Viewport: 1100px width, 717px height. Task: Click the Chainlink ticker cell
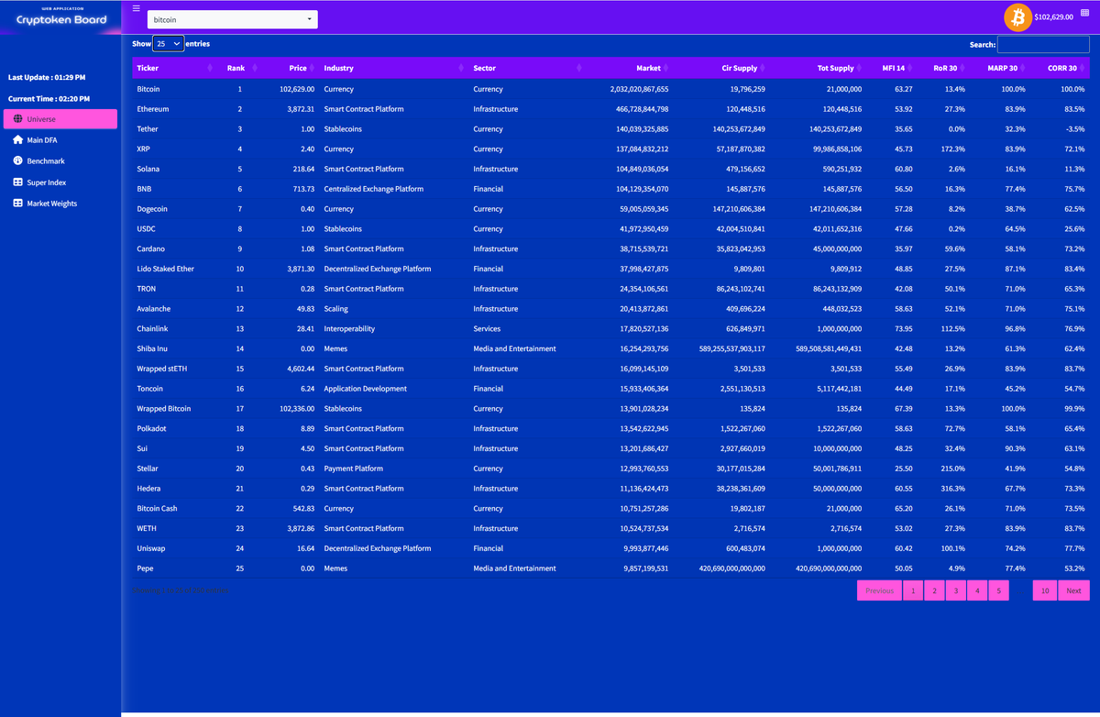click(174, 328)
